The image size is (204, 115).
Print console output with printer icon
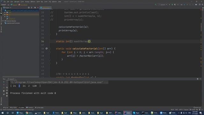pyautogui.click(x=7, y=93)
